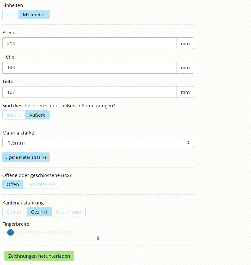Choose Innere dimensions option
Viewport: 251px width, 265px height.
tap(14, 115)
